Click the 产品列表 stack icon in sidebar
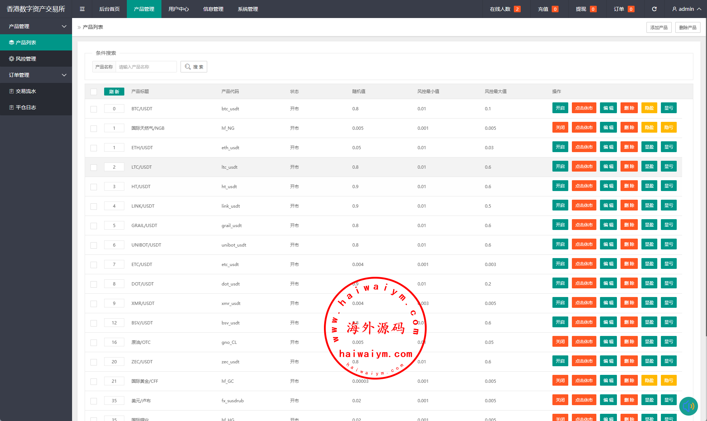The width and height of the screenshot is (707, 421). click(x=12, y=43)
